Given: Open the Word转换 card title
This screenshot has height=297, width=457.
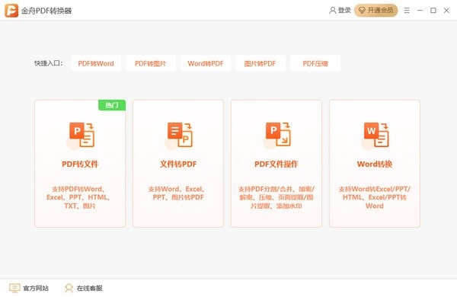Looking at the screenshot, I should point(375,164).
